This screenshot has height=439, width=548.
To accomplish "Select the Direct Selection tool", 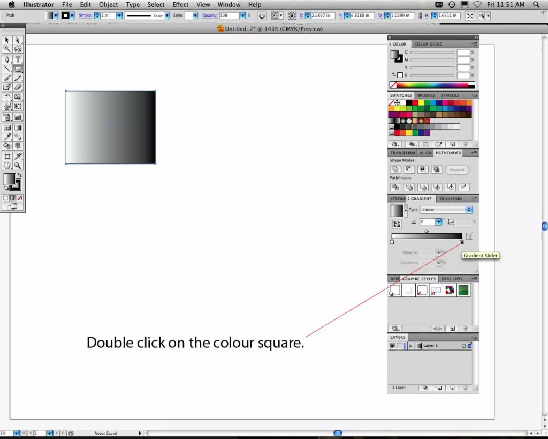I will pyautogui.click(x=18, y=40).
